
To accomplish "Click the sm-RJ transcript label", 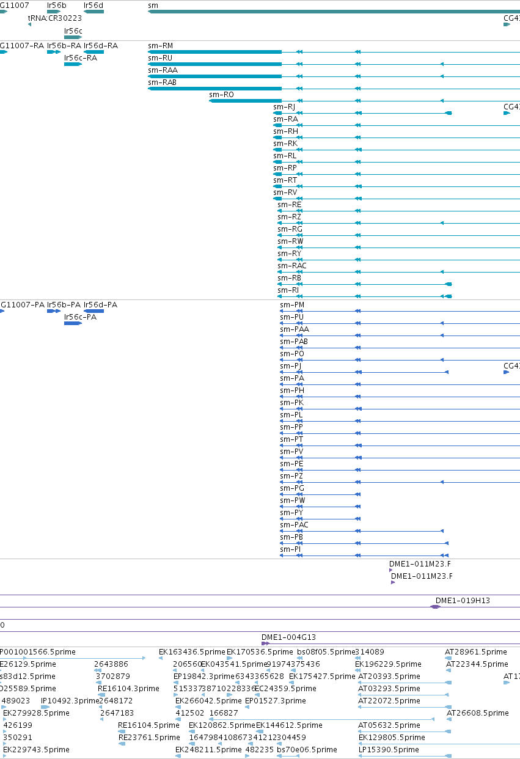I will [x=284, y=107].
